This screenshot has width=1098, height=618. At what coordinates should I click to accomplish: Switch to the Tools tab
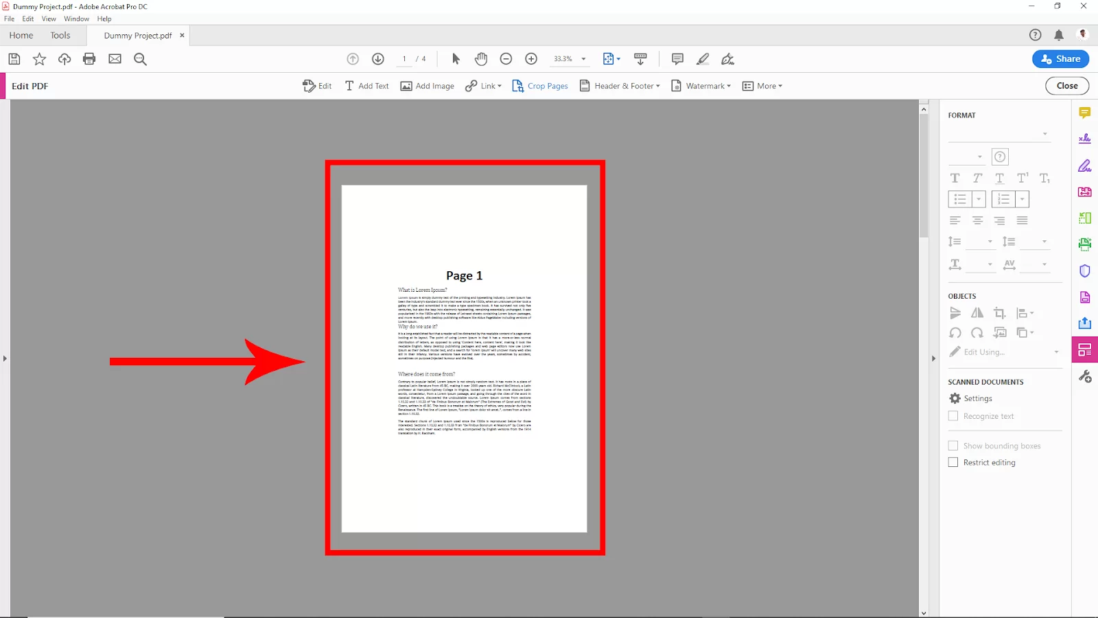pos(60,36)
